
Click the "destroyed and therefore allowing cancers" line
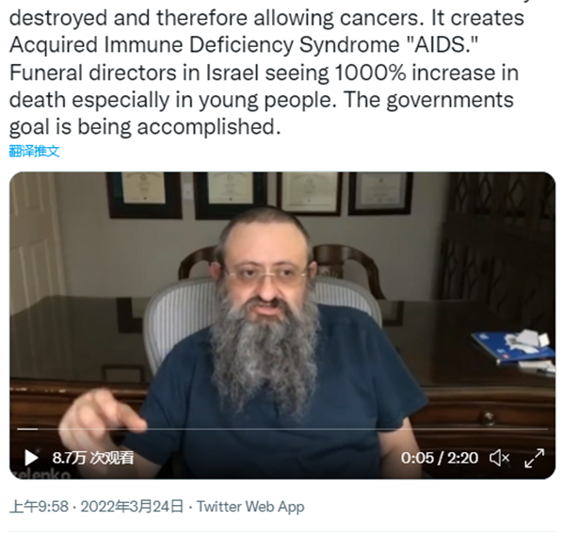tap(214, 18)
